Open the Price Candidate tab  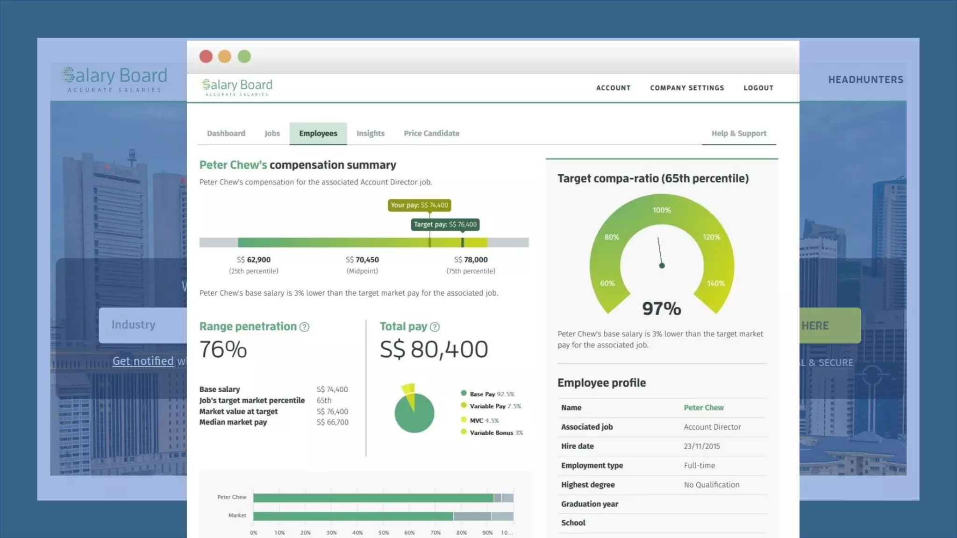[x=431, y=134]
